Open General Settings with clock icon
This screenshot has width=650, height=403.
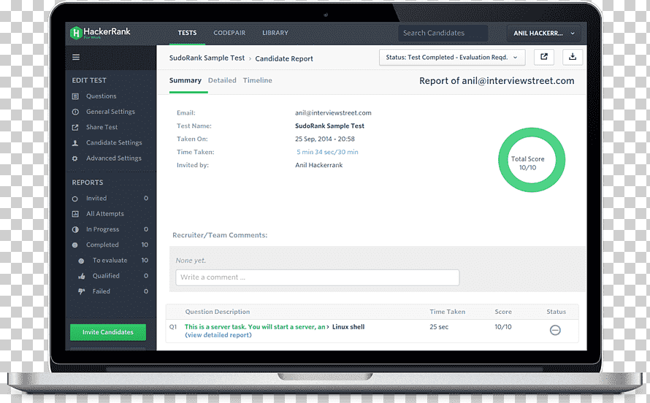110,112
